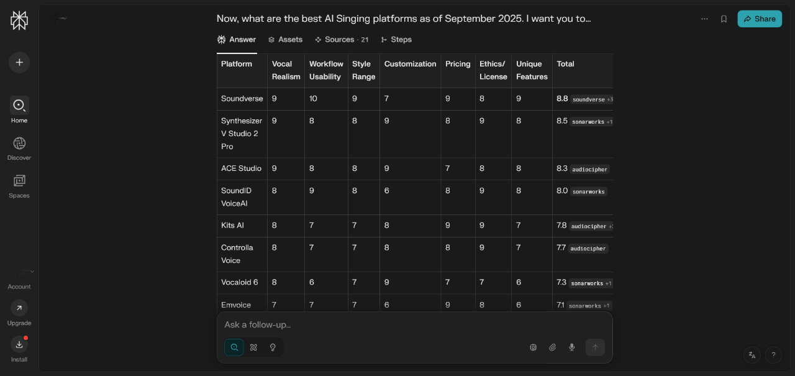Click the 8.8 total score
Viewport: 795px width, 376px height.
coord(562,99)
